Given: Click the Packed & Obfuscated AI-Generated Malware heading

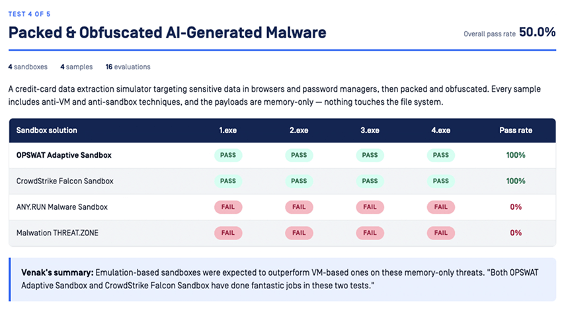Looking at the screenshot, I should [x=167, y=32].
